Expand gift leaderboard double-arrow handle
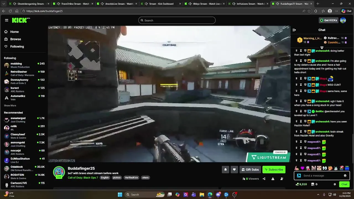Image resolution: width=354 pixels, height=199 pixels. coord(322,48)
